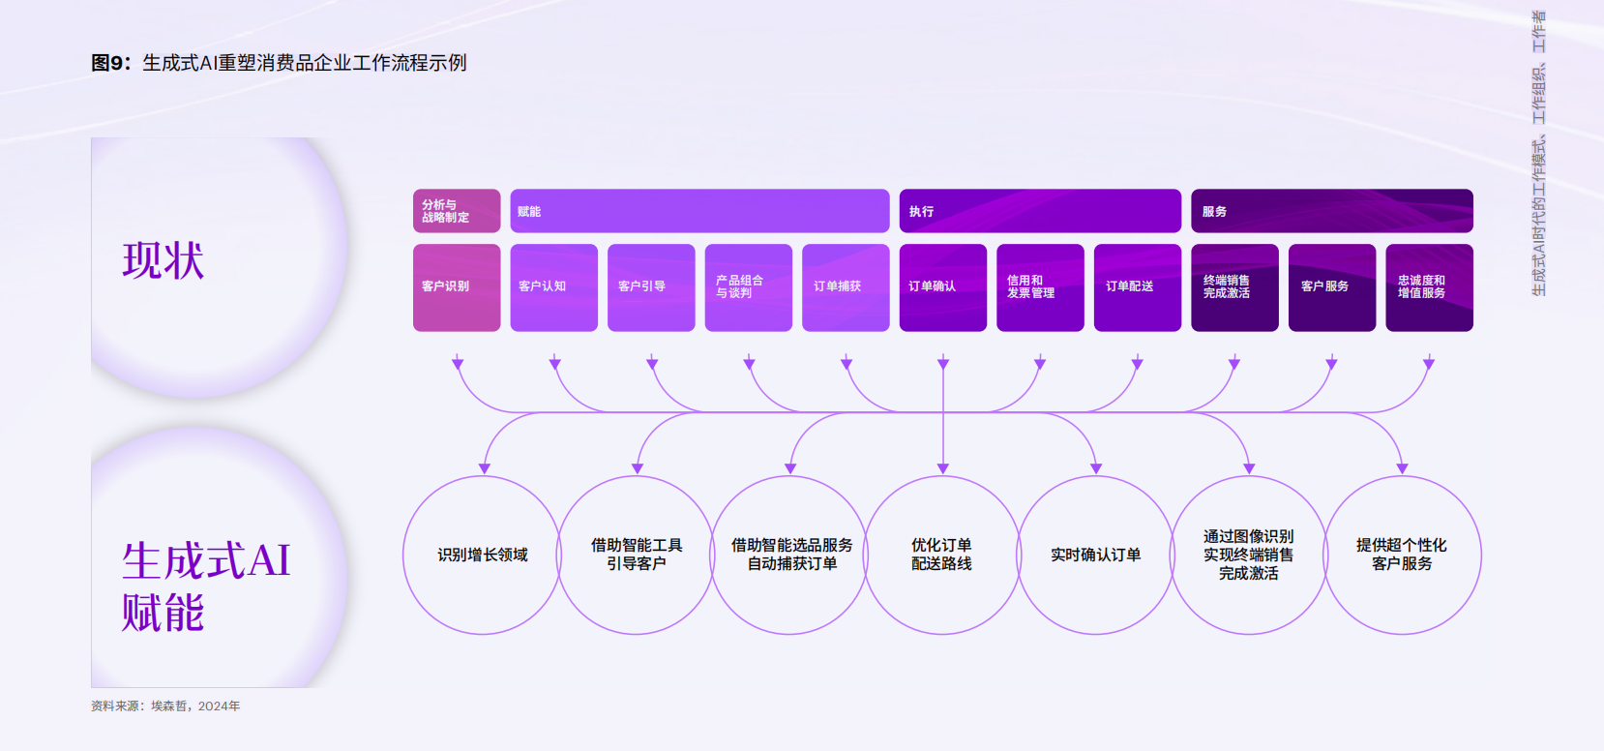Click the 借助智能选品服务自动捕获订单 circle
Image resolution: width=1604 pixels, height=751 pixels.
click(x=790, y=555)
